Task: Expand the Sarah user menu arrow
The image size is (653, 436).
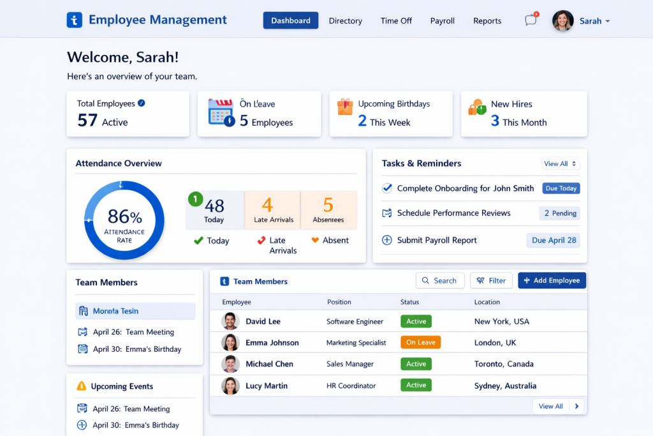Action: point(608,21)
